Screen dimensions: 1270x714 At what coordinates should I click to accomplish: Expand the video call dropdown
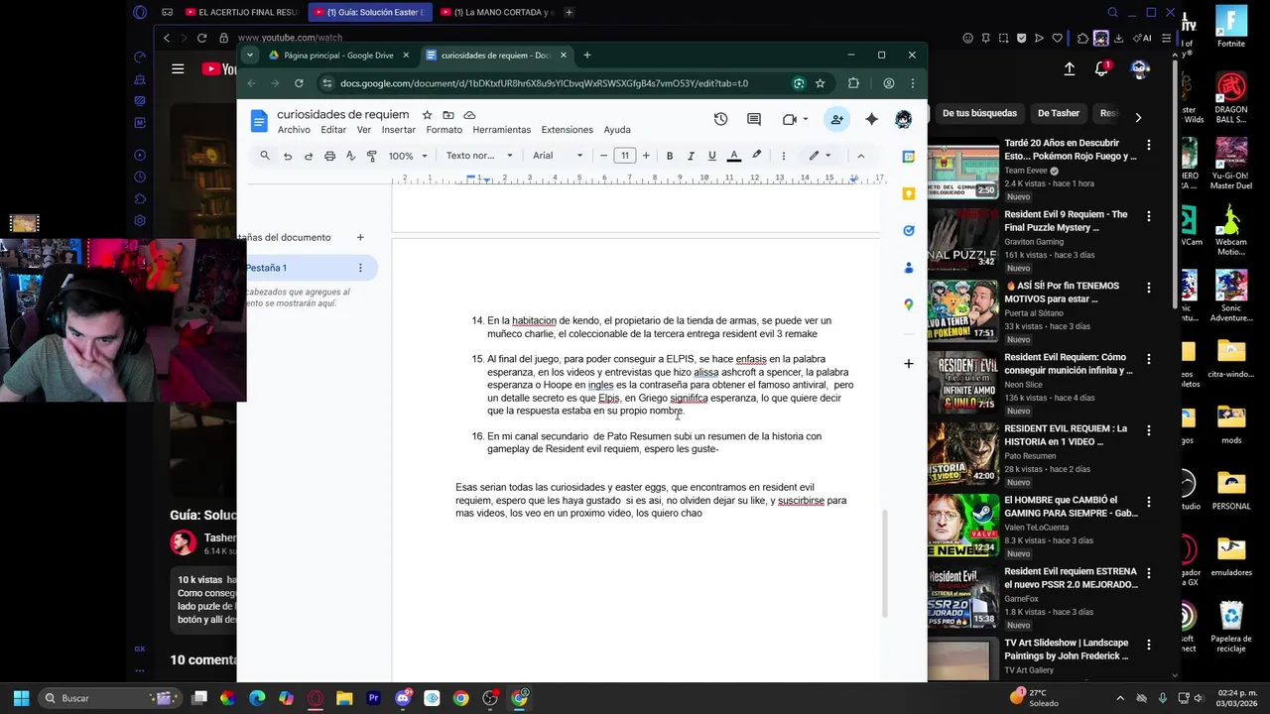point(805,119)
